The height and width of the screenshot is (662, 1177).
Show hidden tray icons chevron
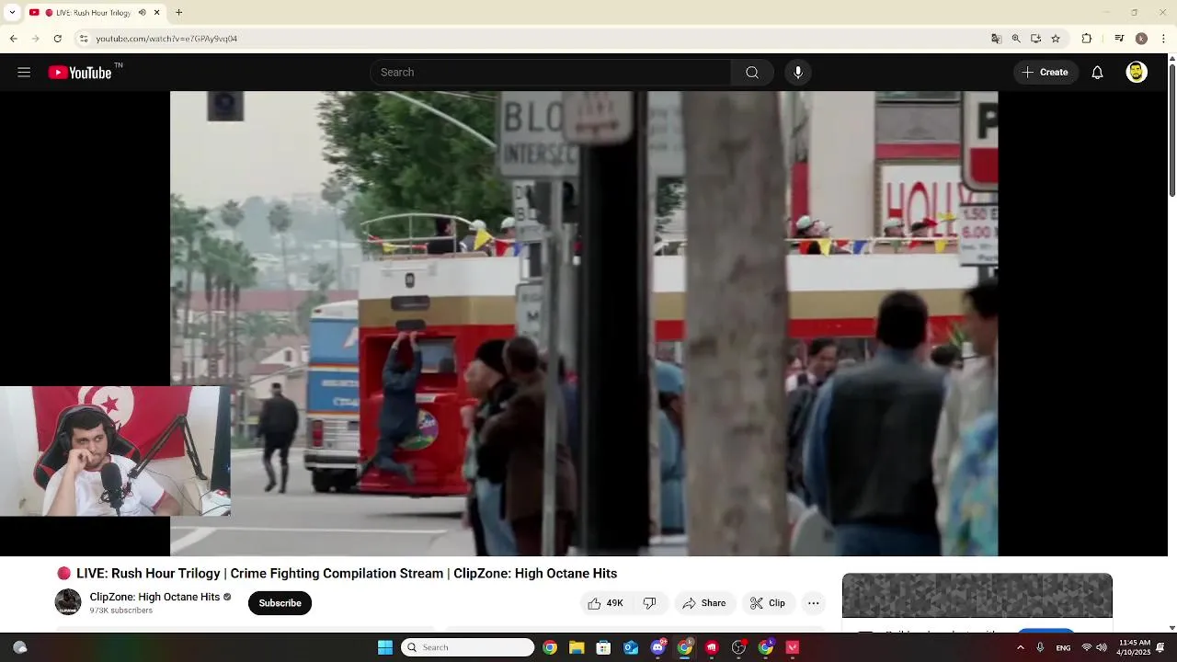(x=1020, y=647)
